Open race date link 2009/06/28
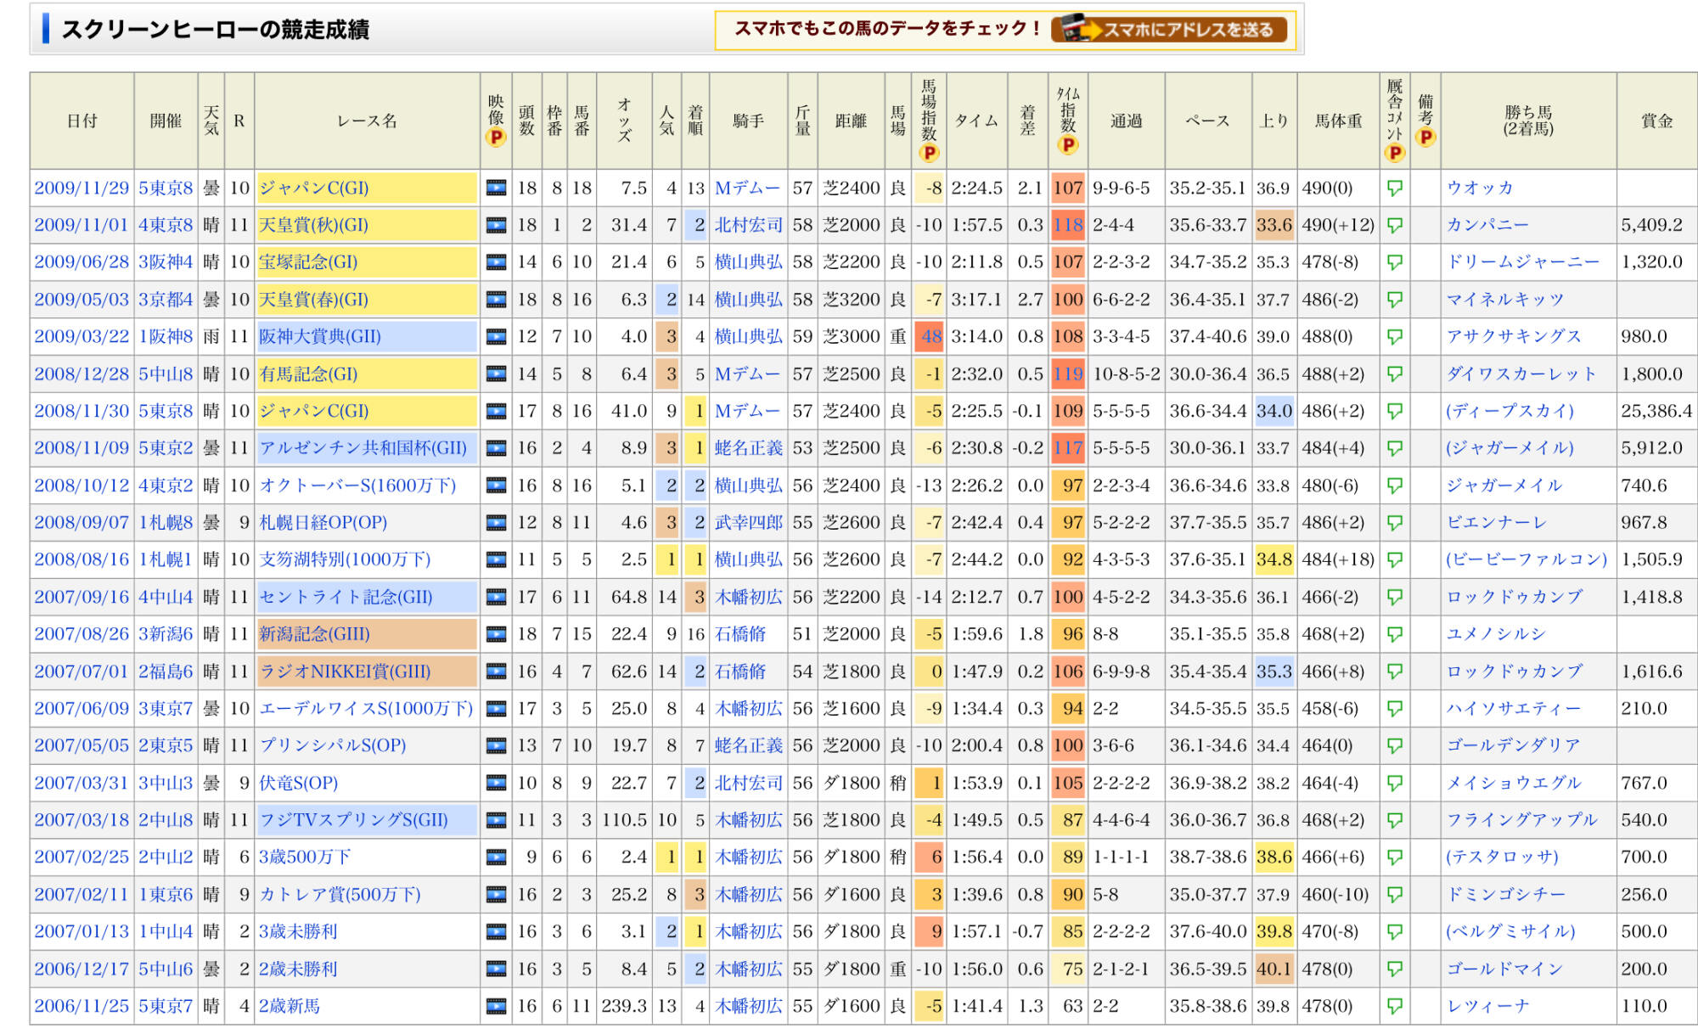1698x1034 pixels. 82,262
